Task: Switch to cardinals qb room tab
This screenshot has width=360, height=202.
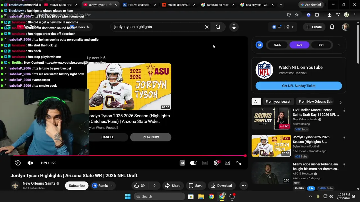Action: (218, 5)
